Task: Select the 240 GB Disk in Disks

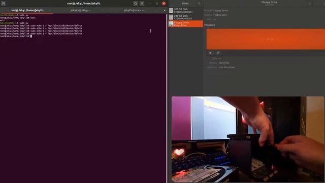Action: click(x=185, y=17)
